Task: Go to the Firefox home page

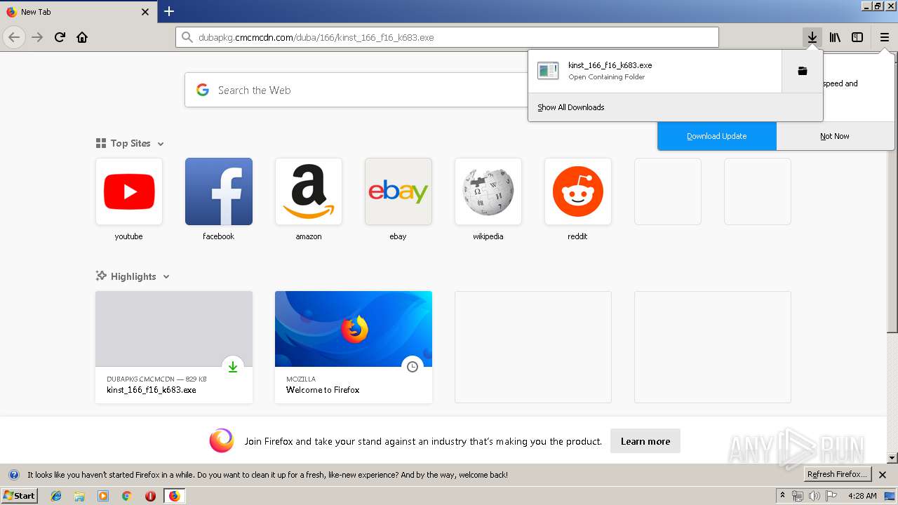Action: tap(82, 37)
